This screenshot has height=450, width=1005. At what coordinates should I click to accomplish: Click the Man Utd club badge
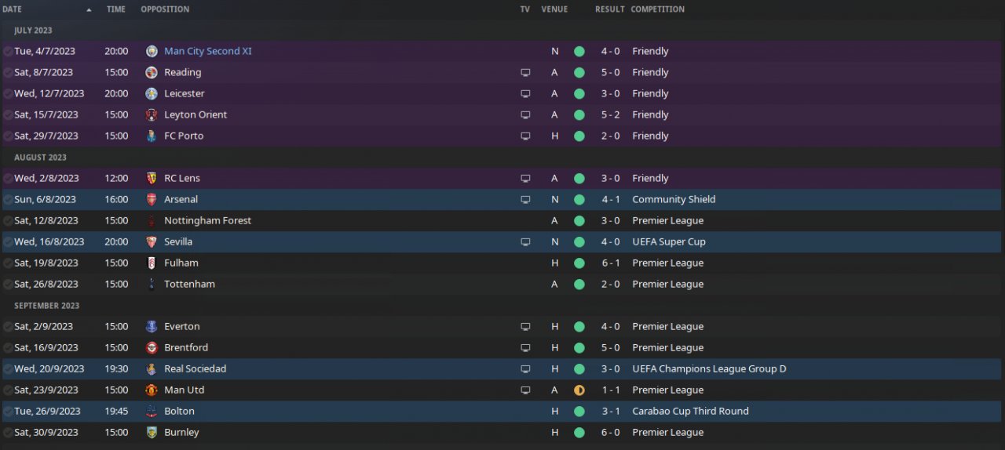152,390
